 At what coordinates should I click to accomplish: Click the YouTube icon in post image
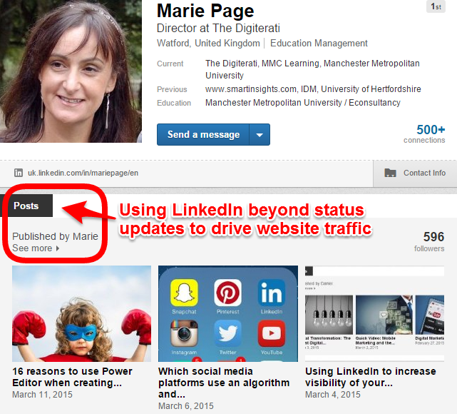point(272,333)
